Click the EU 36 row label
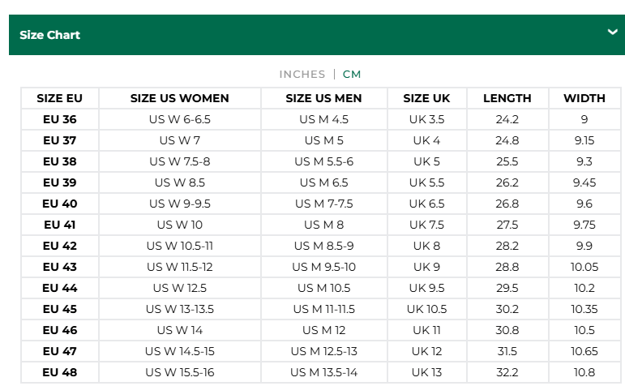The height and width of the screenshot is (386, 625). (x=60, y=119)
